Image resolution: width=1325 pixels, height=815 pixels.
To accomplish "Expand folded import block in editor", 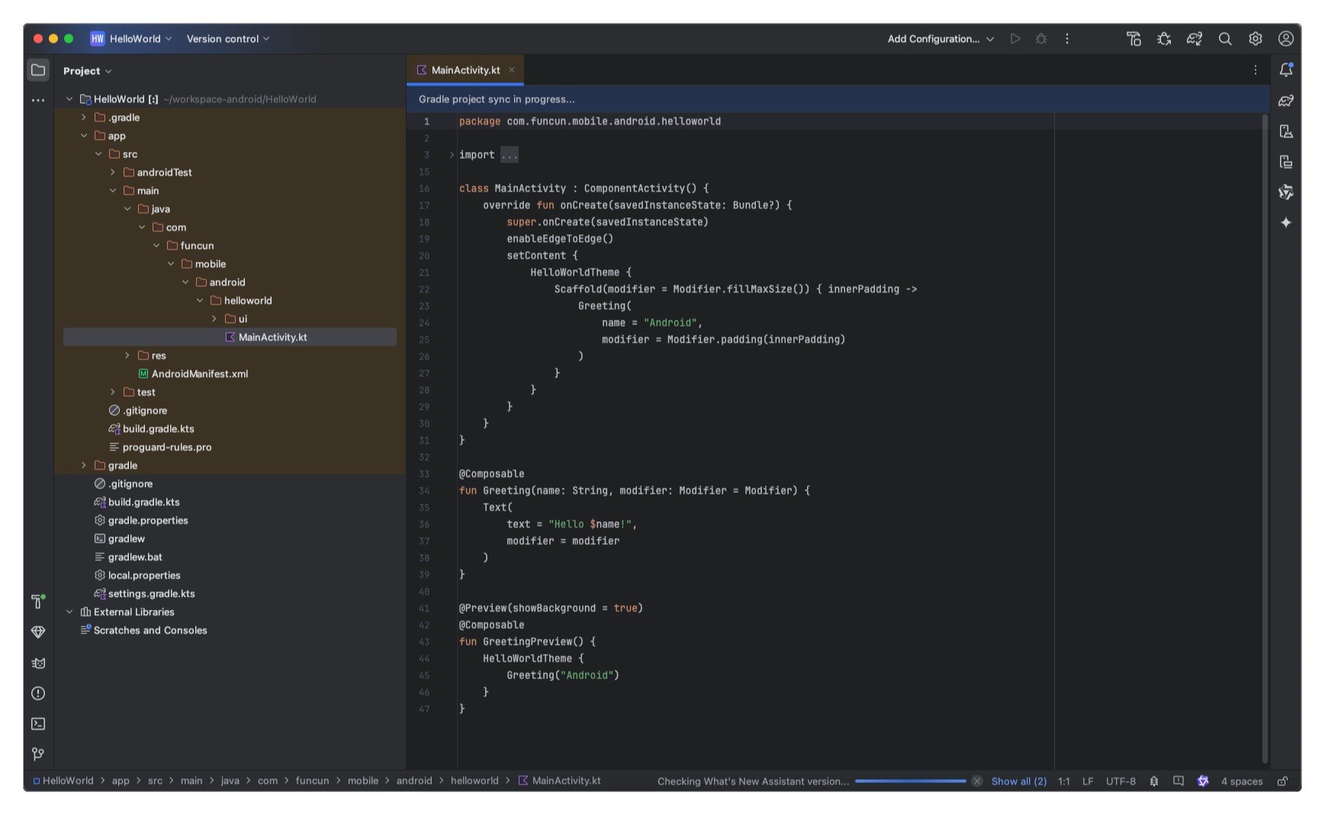I will click(452, 155).
